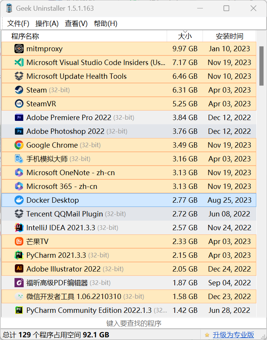Select Adobe Premiere Pro 2022 name
This screenshot has height=340, width=267.
(x=69, y=117)
